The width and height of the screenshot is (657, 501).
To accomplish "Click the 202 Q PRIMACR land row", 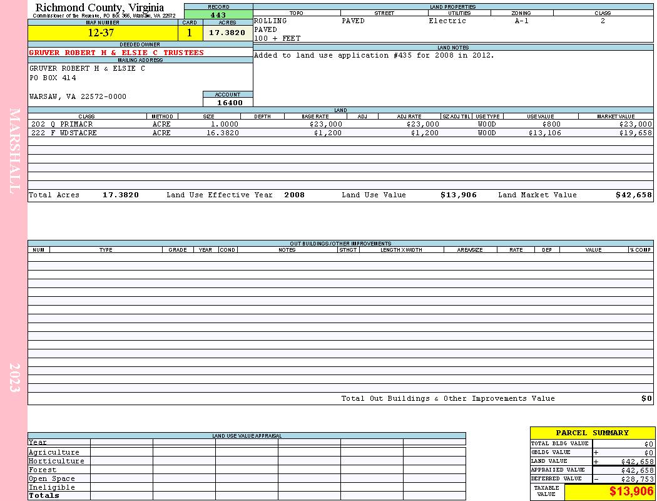I will click(340, 125).
